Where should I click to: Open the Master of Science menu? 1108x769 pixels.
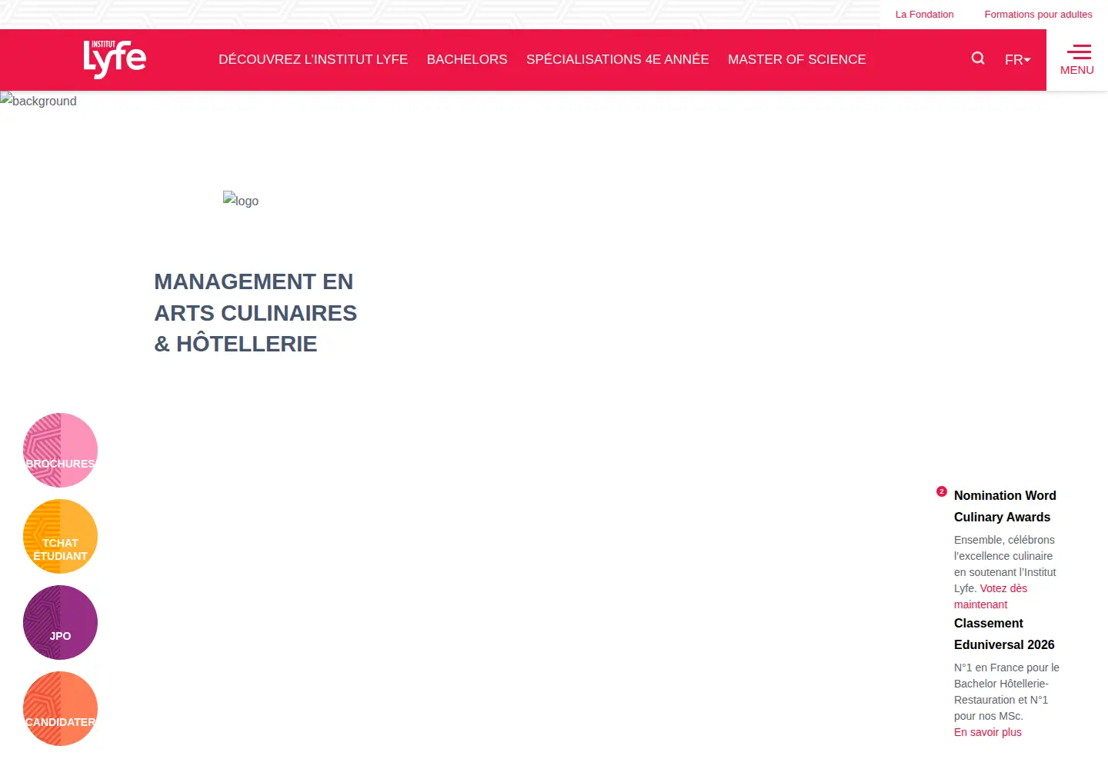(797, 59)
